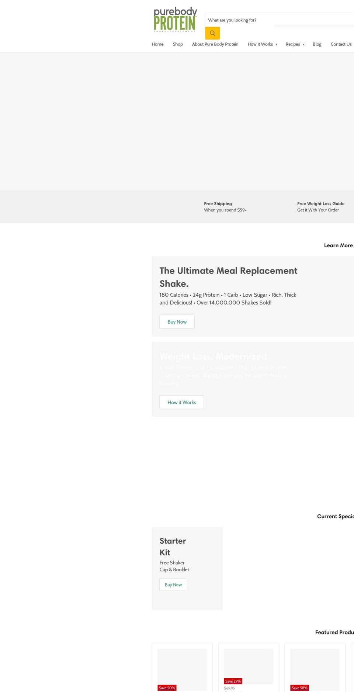Click '180 Calories • 24g Protein' description text

pos(228,299)
